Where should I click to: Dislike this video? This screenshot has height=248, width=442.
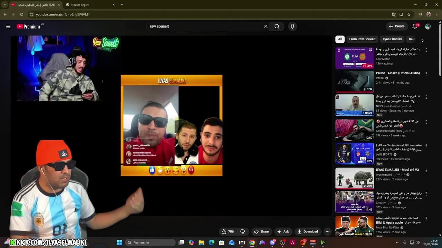(x=242, y=231)
